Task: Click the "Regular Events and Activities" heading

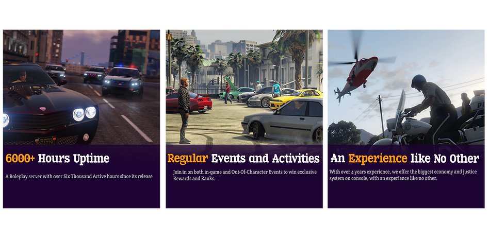Action: point(243,159)
